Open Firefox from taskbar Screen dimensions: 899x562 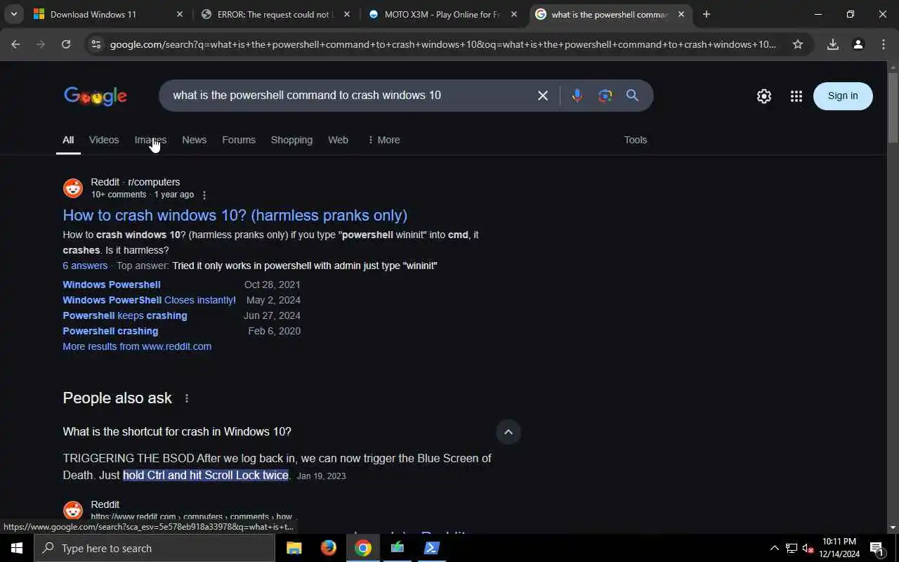329,548
